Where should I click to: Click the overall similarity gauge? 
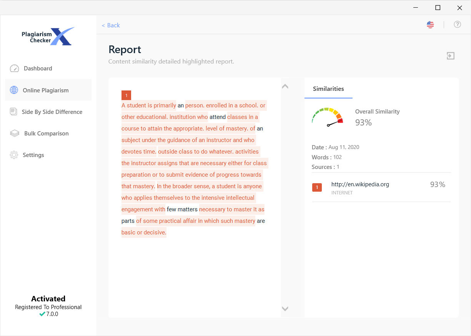(328, 117)
